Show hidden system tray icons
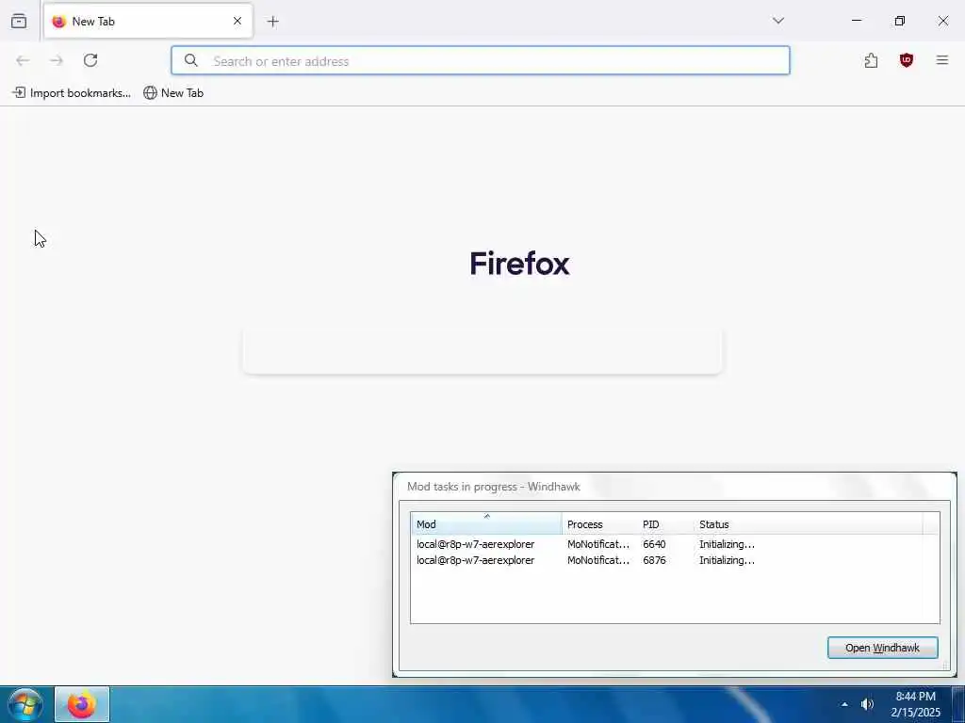Viewport: 965px width, 723px height. pyautogui.click(x=844, y=704)
